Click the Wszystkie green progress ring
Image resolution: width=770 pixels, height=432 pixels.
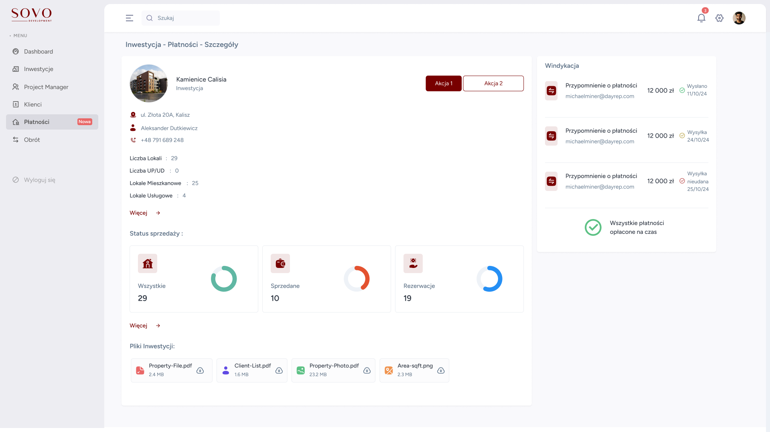[x=224, y=279]
